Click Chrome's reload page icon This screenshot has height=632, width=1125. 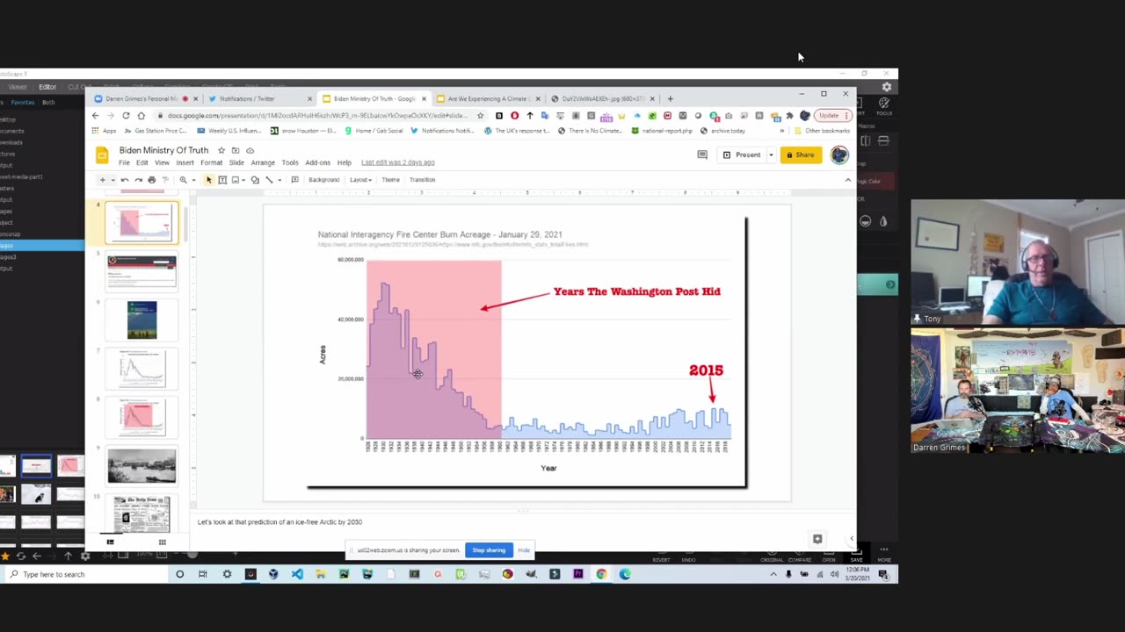126,115
